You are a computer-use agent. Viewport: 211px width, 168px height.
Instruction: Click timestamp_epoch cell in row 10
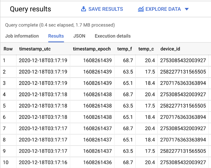pyautogui.click(x=97, y=162)
